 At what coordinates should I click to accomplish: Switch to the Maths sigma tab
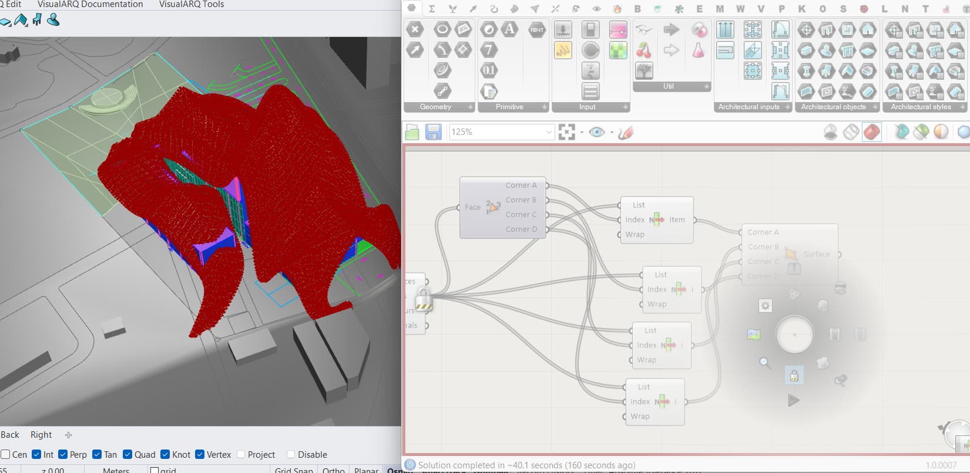(x=432, y=9)
